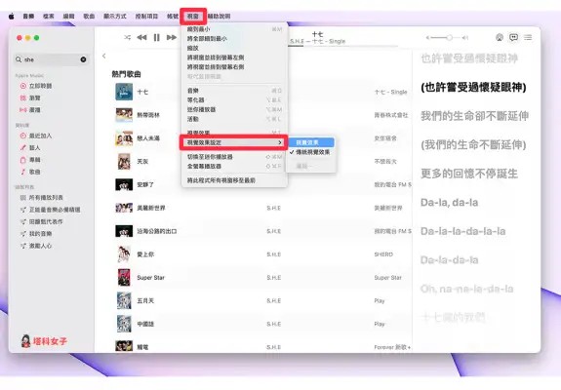Viewport: 561px width, 390px height.
Task: Skip forward to next track
Action: point(172,37)
